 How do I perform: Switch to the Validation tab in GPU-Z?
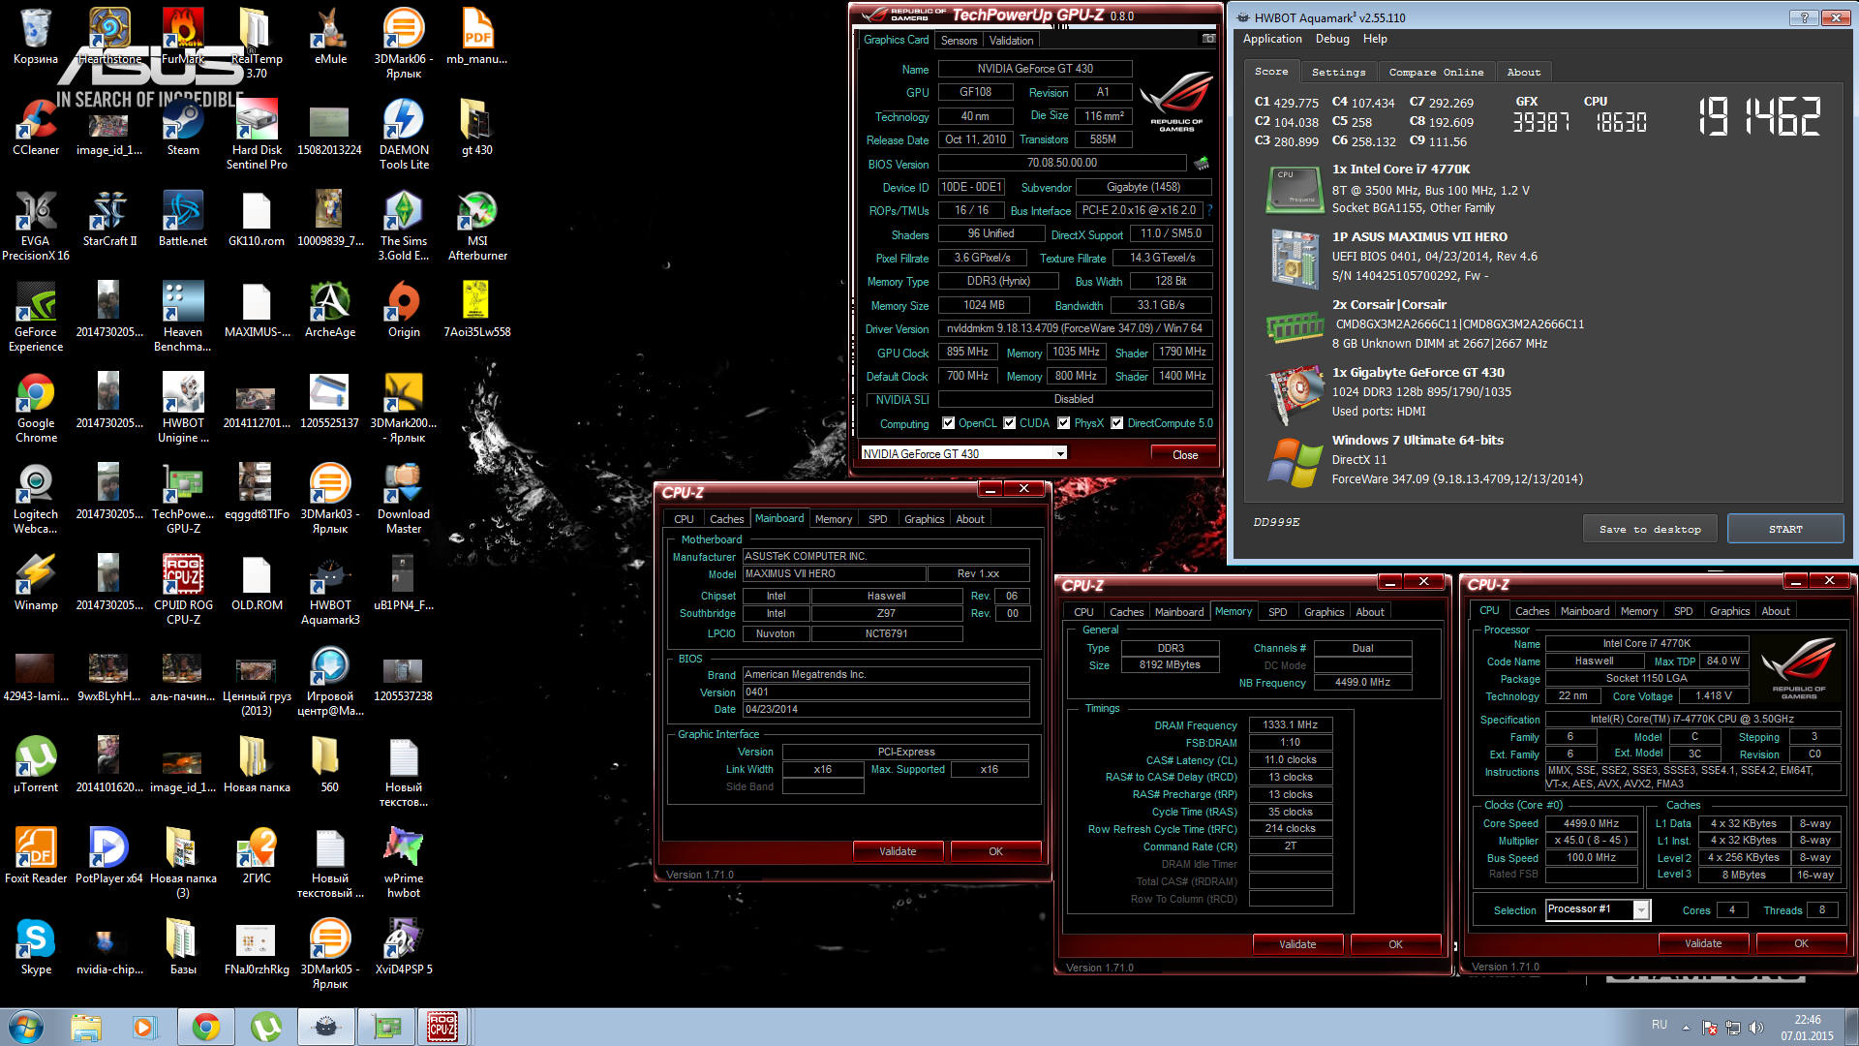[x=1011, y=41]
